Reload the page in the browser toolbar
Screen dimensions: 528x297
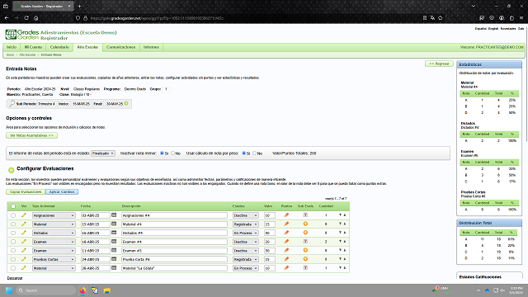tap(26, 18)
